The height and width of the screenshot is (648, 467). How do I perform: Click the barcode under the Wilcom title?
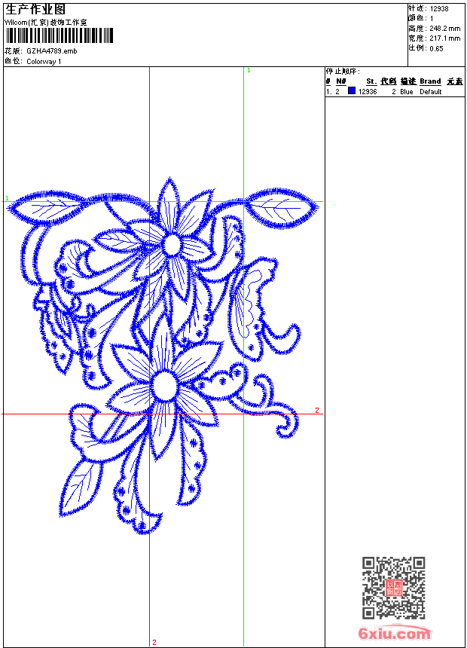coord(59,35)
